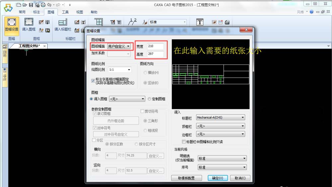
Task: Choose 调入图框 radio option
Action: (92, 99)
